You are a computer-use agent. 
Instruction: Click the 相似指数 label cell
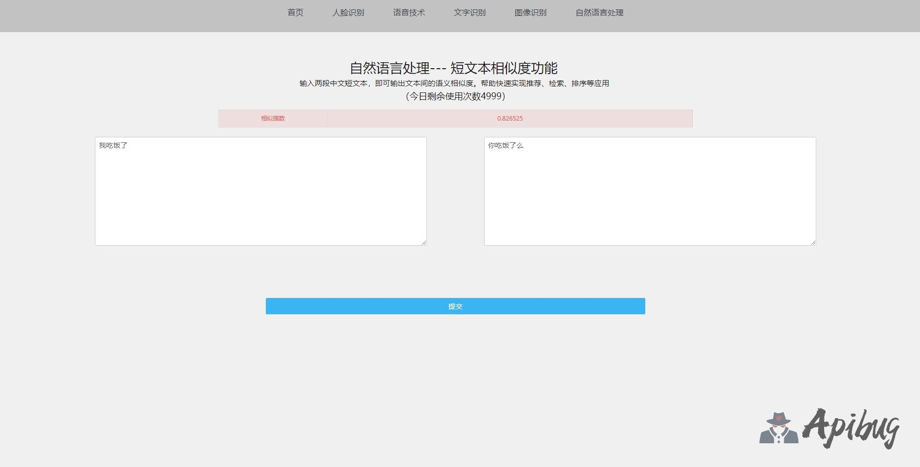click(x=273, y=119)
